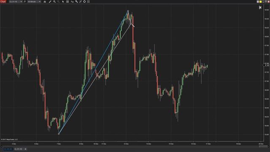
Task: Click the circular Drawing Objects icon
Action: pos(84,2)
